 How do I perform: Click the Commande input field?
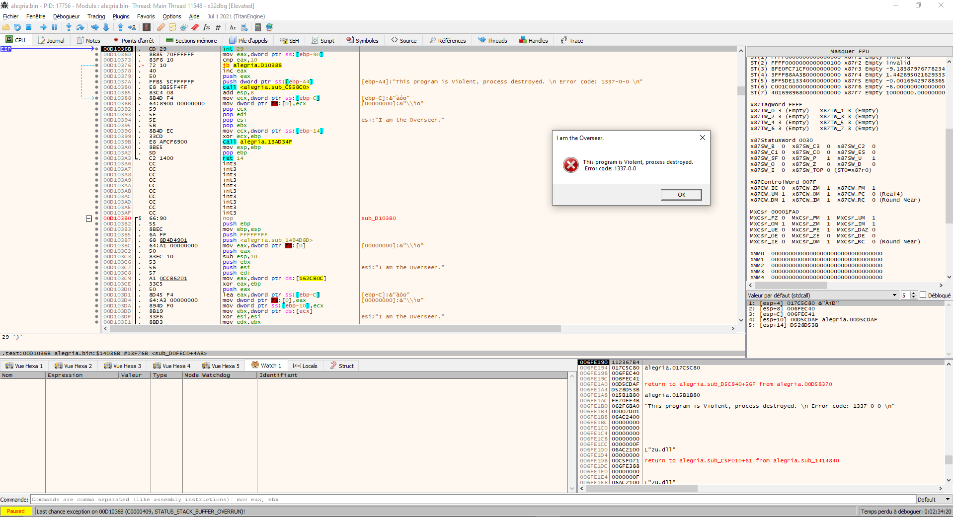[473, 500]
